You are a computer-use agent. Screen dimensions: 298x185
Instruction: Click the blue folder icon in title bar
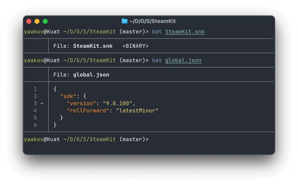(x=125, y=21)
